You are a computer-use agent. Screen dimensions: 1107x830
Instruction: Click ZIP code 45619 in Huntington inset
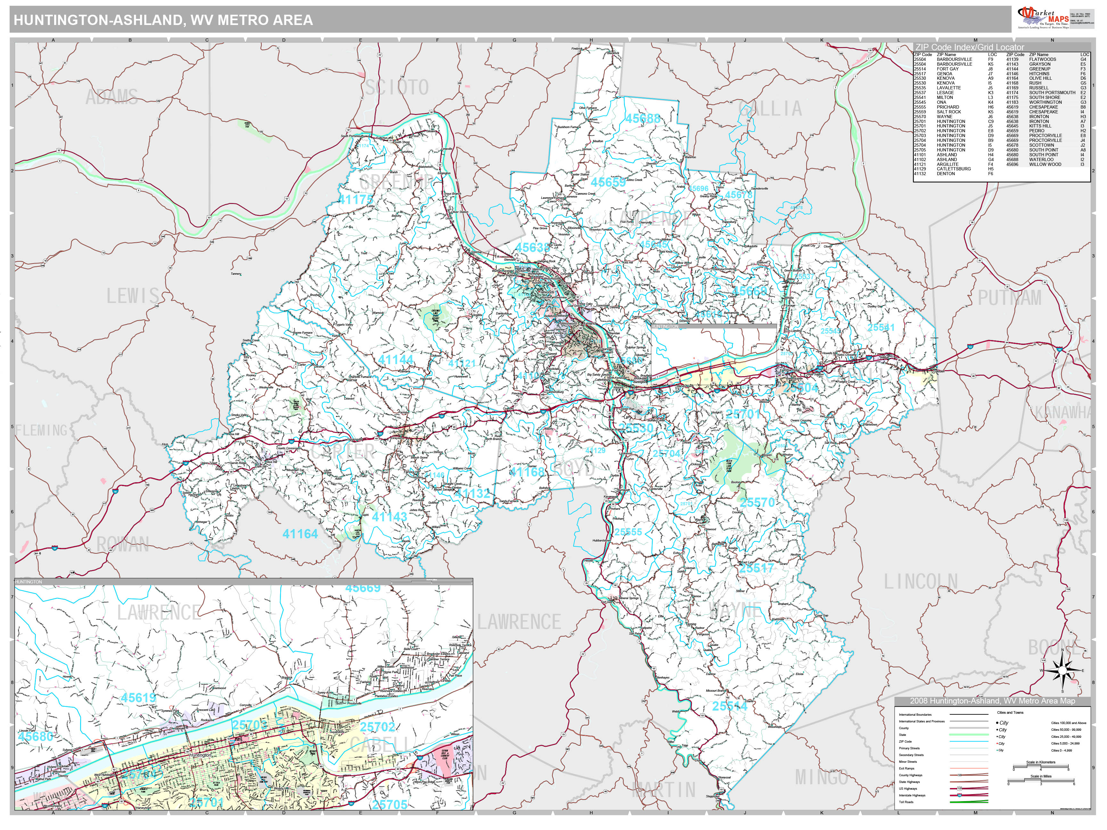pyautogui.click(x=139, y=697)
